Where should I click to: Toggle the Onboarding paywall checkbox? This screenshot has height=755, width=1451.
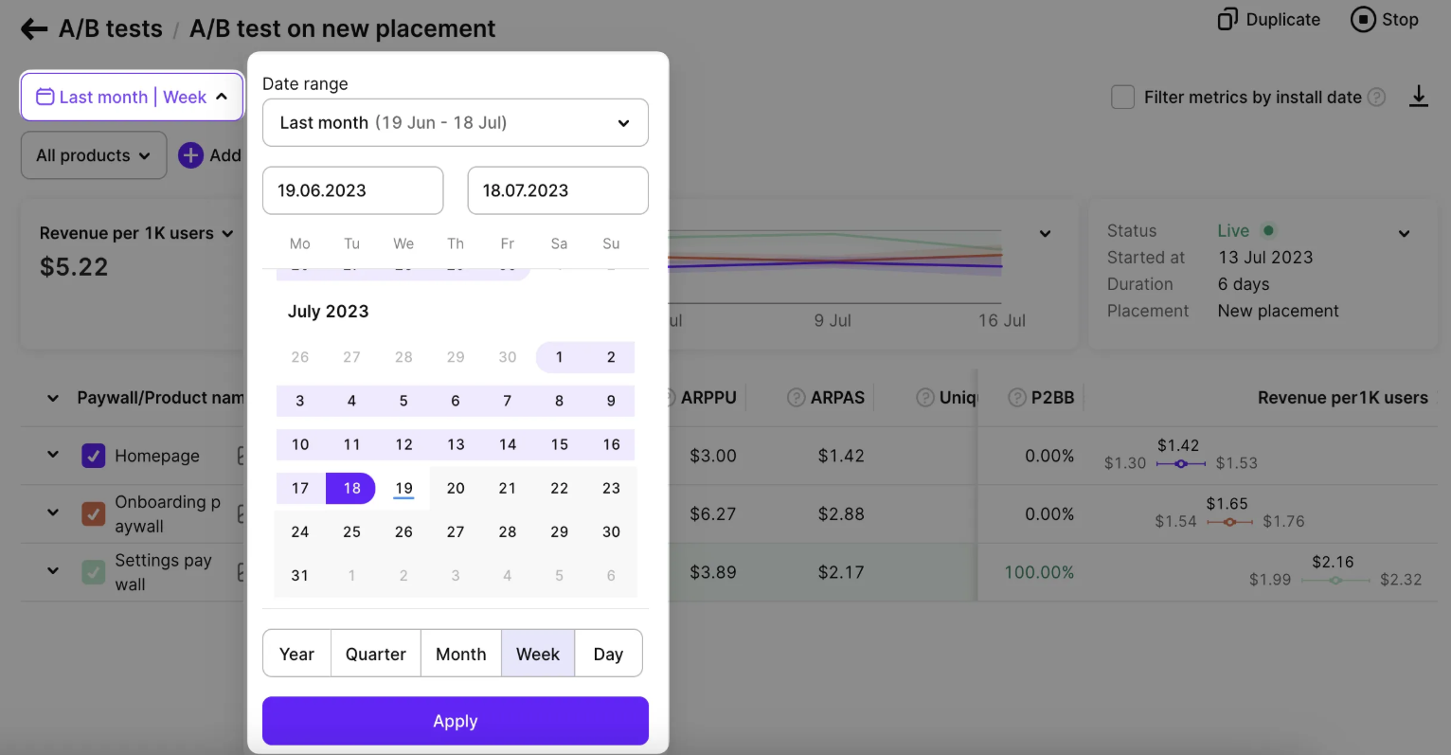pos(94,514)
